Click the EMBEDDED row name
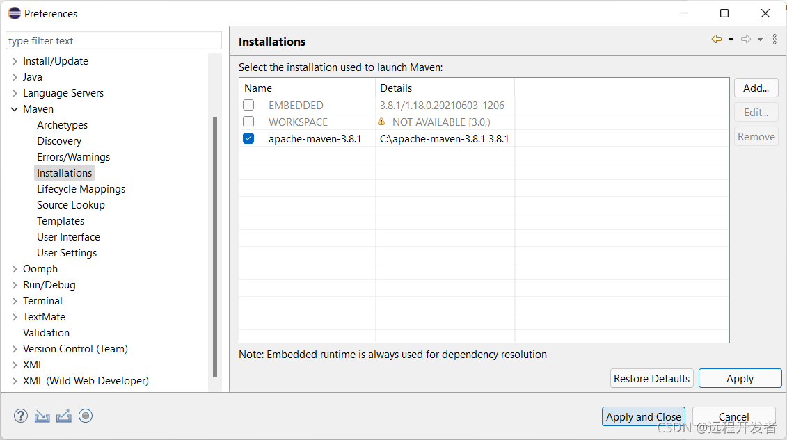 pos(296,105)
